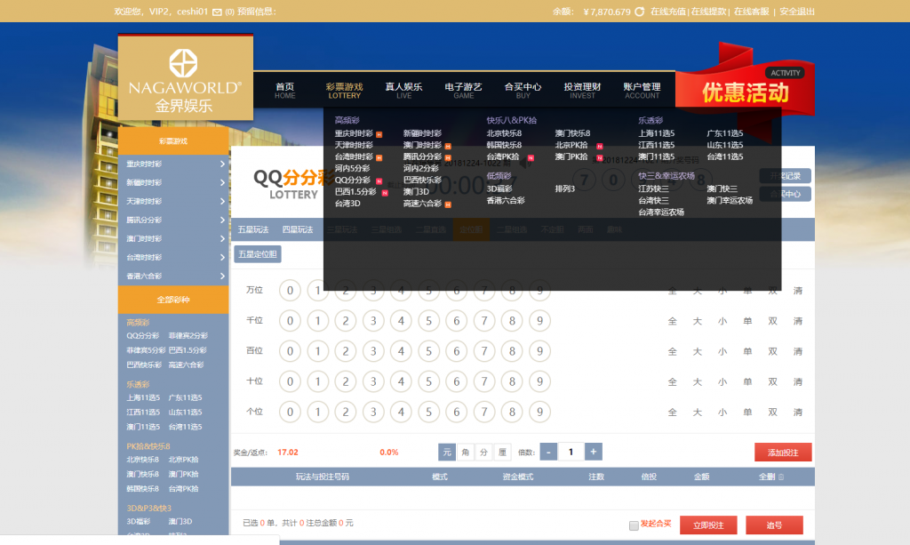This screenshot has width=910, height=545.
Task: Click the 全删 trash icon
Action: (x=781, y=477)
